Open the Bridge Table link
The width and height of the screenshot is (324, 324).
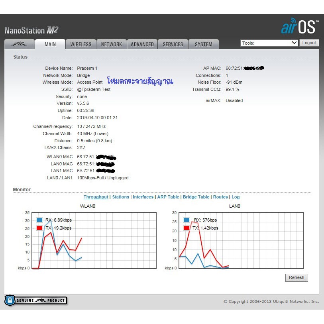pos(196,197)
